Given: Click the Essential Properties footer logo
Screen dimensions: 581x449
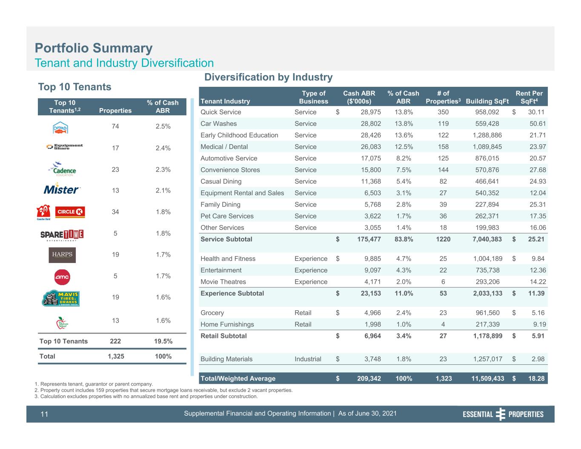Looking at the screenshot, I should [503, 414].
